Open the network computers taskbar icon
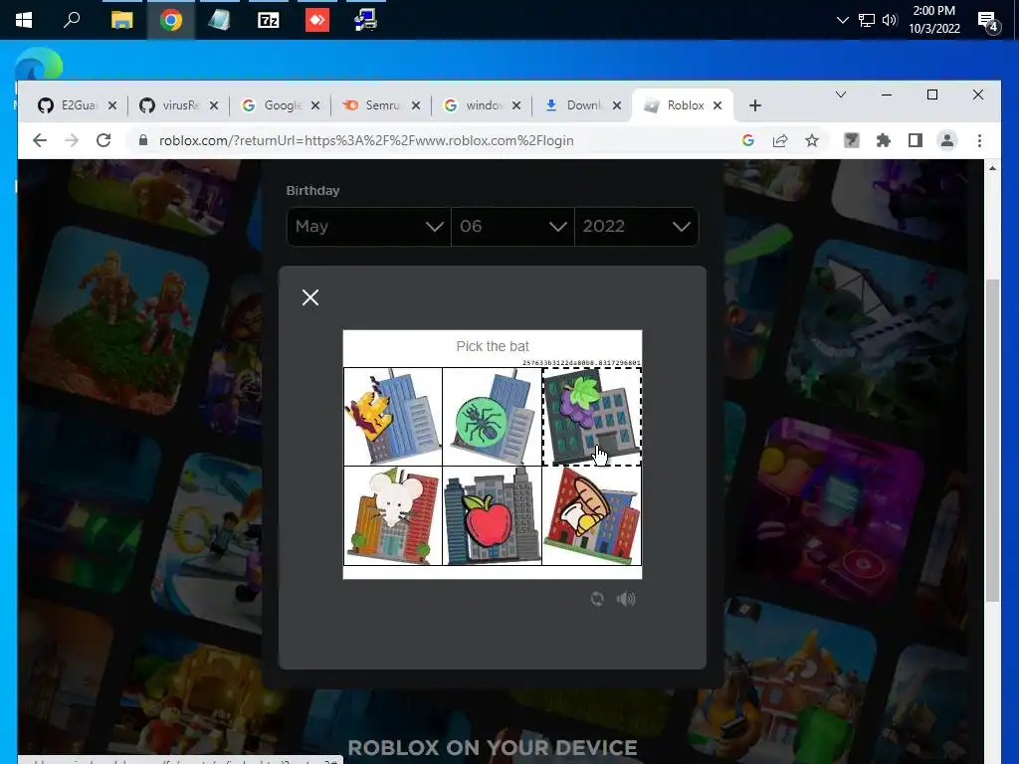The height and width of the screenshot is (764, 1019). [x=366, y=20]
